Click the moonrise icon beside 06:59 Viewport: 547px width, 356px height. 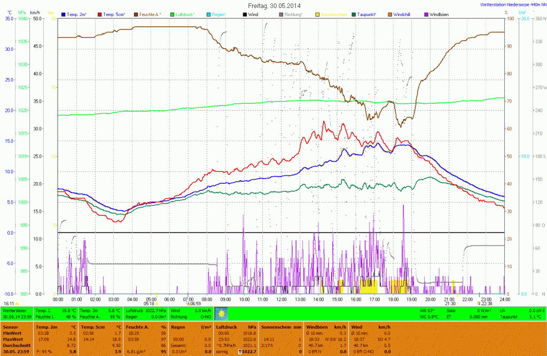click(188, 303)
